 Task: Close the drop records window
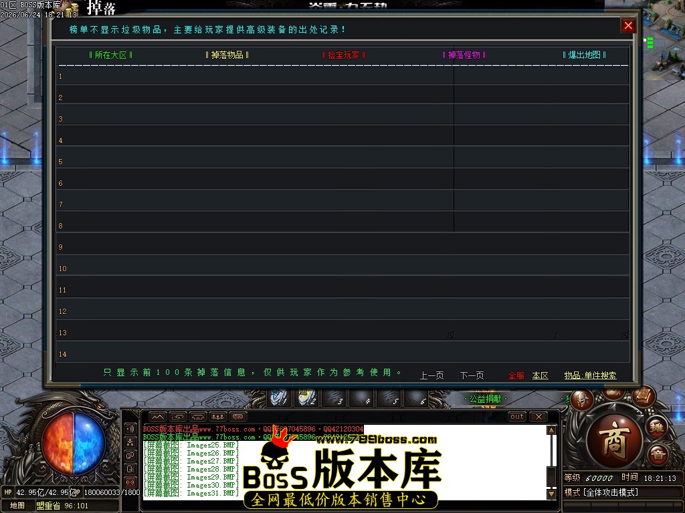coord(628,26)
